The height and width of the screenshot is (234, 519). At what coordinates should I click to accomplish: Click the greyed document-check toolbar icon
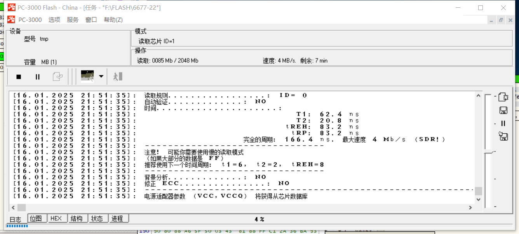57,77
